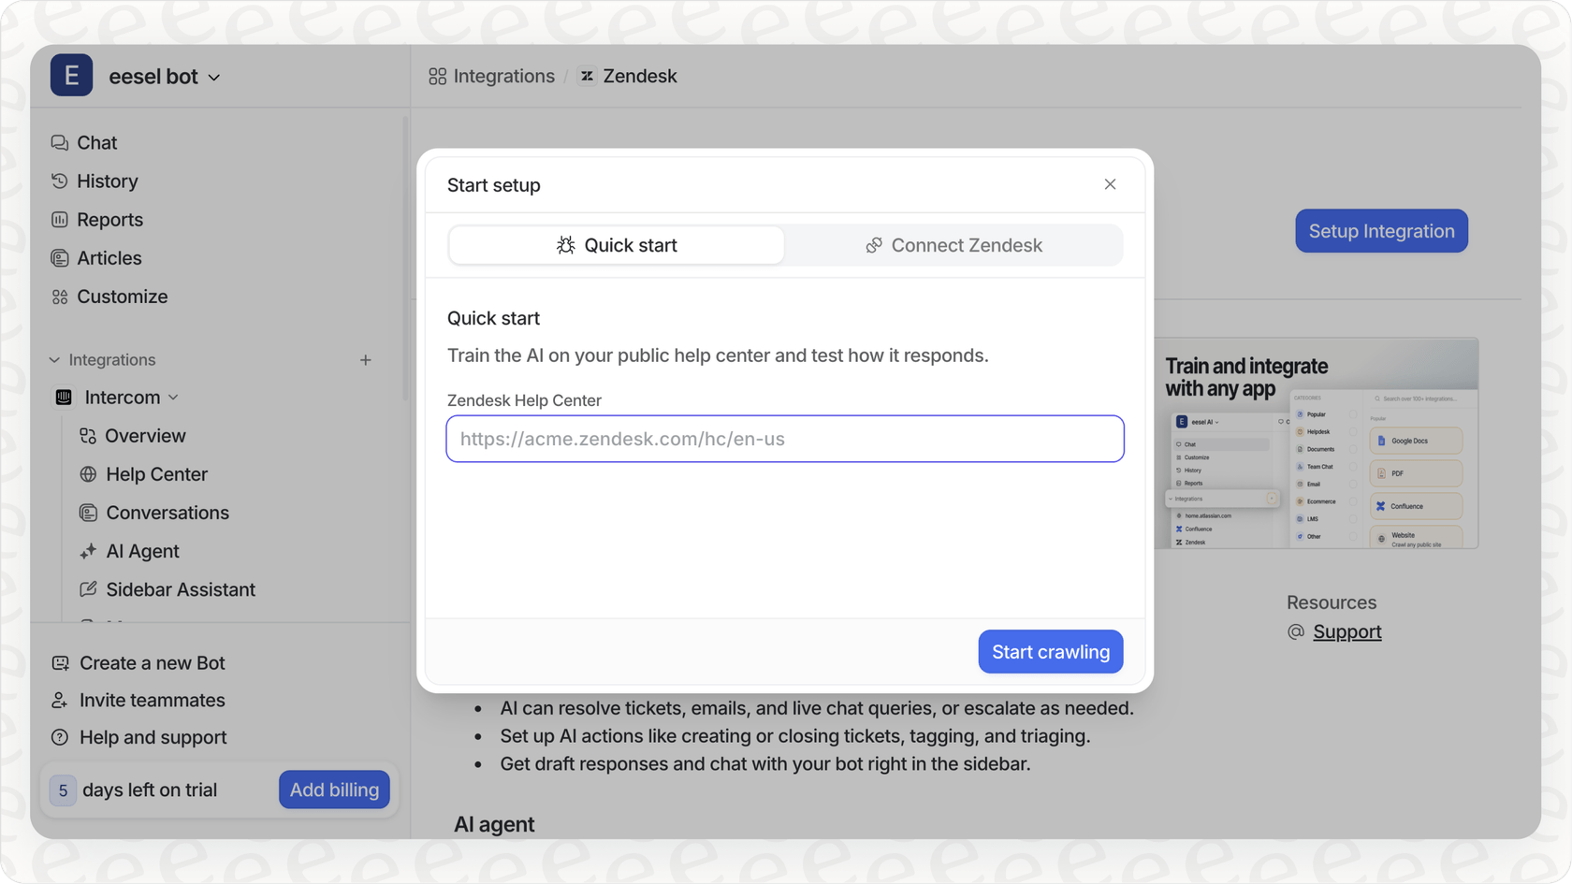Select the Quick start tab
The width and height of the screenshot is (1572, 884).
click(616, 245)
